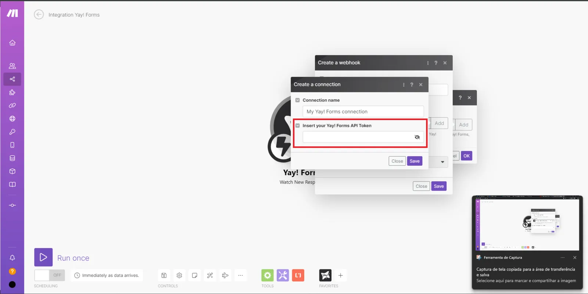Click Close in the Create a webhook dialog

[422, 186]
